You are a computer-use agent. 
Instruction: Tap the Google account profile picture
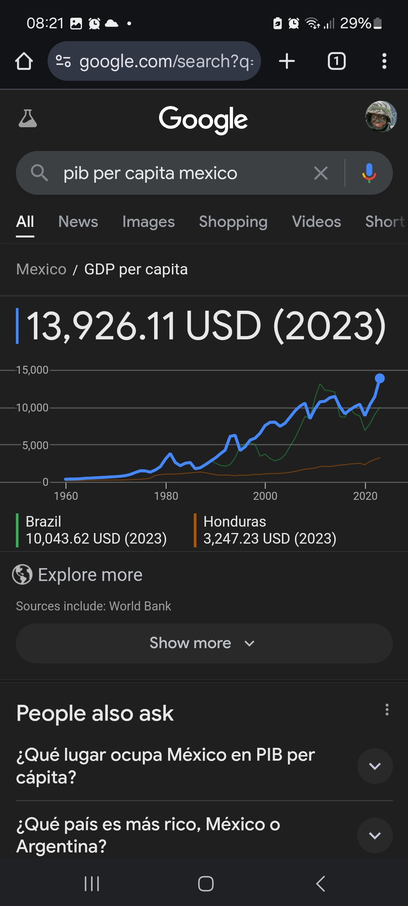click(x=380, y=117)
